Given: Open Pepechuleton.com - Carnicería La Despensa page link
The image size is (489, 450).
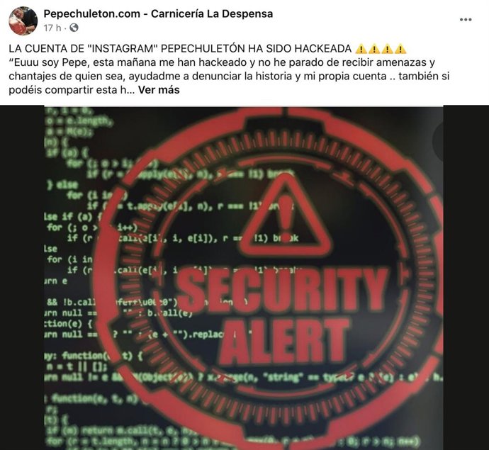Looking at the screenshot, I should pos(158,13).
